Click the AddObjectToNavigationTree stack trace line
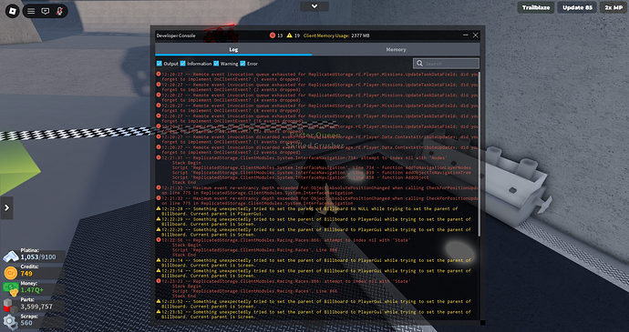The image size is (629, 332). point(321,173)
